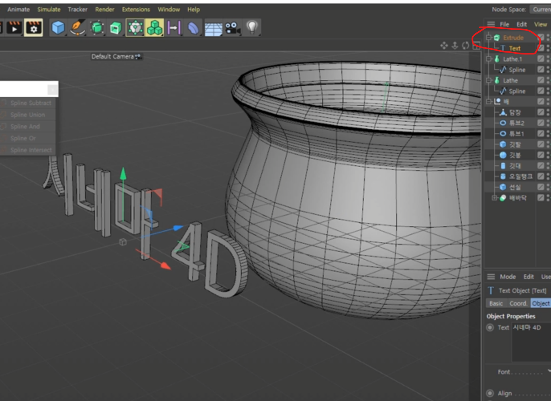Click the green Extrude icon in object list
The height and width of the screenshot is (401, 551).
pyautogui.click(x=497, y=37)
